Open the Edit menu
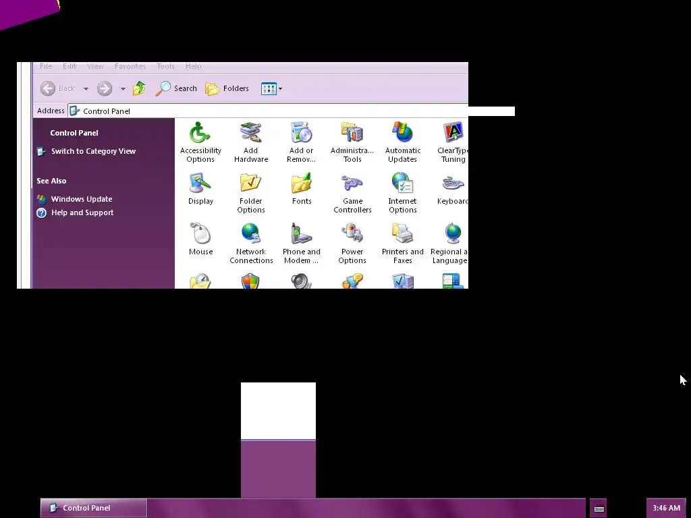 click(x=70, y=66)
